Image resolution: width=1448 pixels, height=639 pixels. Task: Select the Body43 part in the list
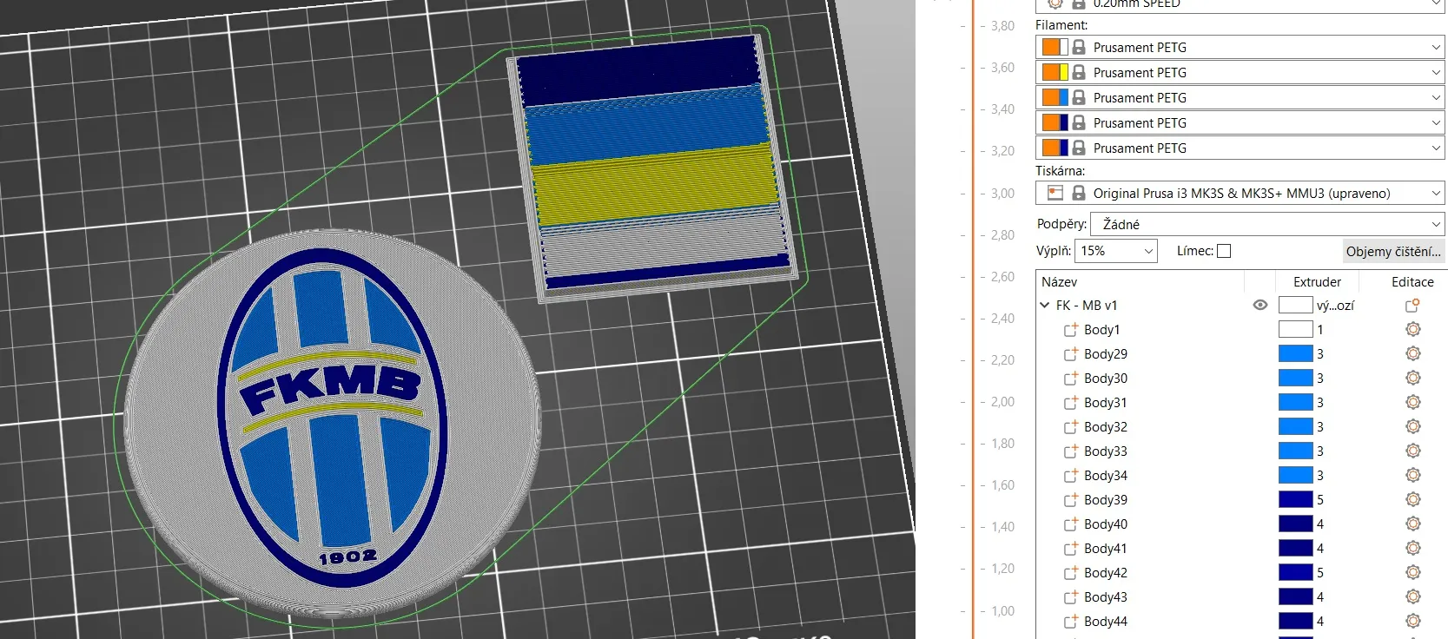coord(1105,597)
